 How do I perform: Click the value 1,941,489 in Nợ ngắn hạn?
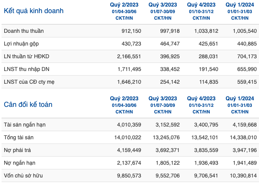[x=245, y=163]
